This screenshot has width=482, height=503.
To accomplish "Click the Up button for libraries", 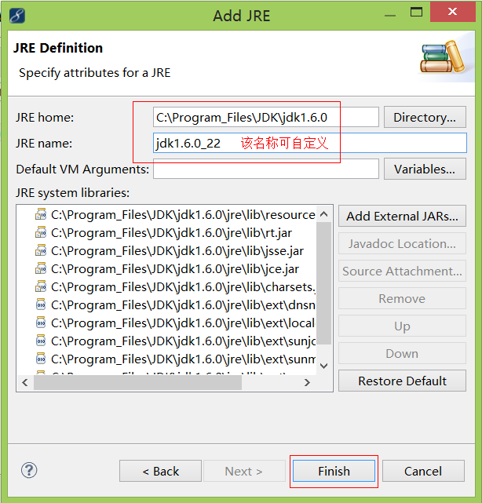I will click(x=402, y=326).
